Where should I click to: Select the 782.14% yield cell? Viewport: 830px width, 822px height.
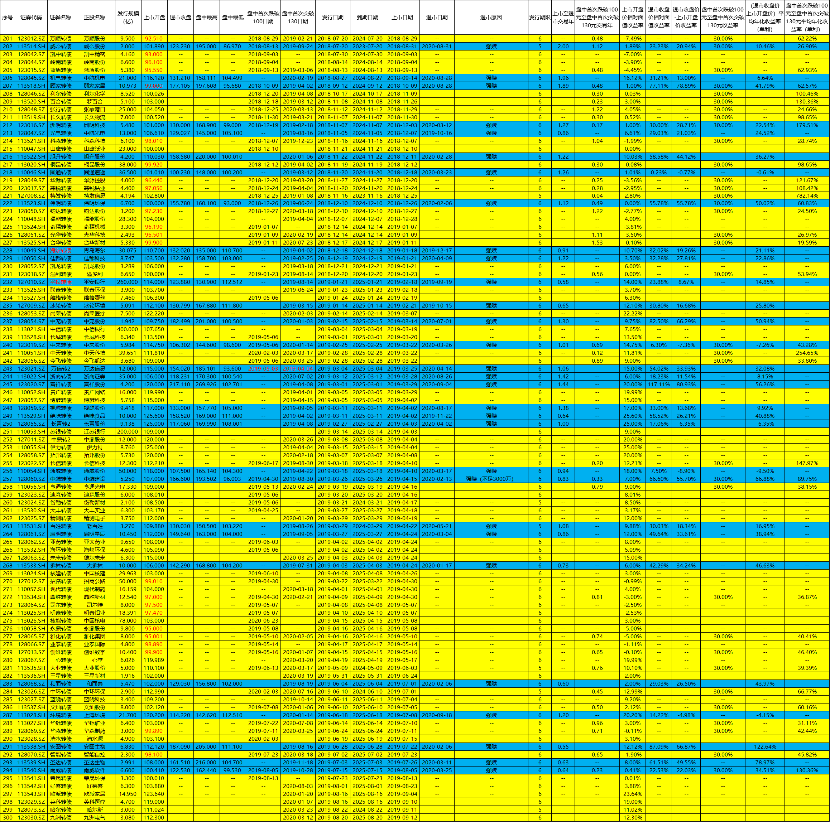point(806,196)
